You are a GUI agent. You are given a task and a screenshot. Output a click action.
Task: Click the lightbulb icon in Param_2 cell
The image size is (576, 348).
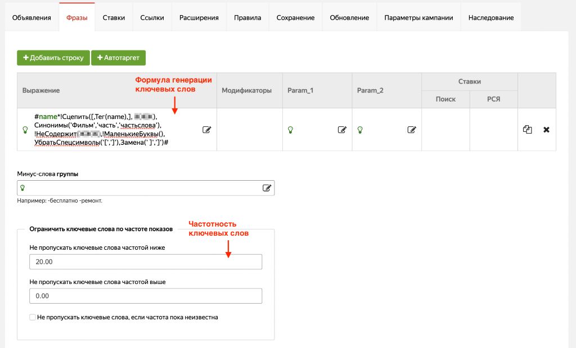coord(360,130)
